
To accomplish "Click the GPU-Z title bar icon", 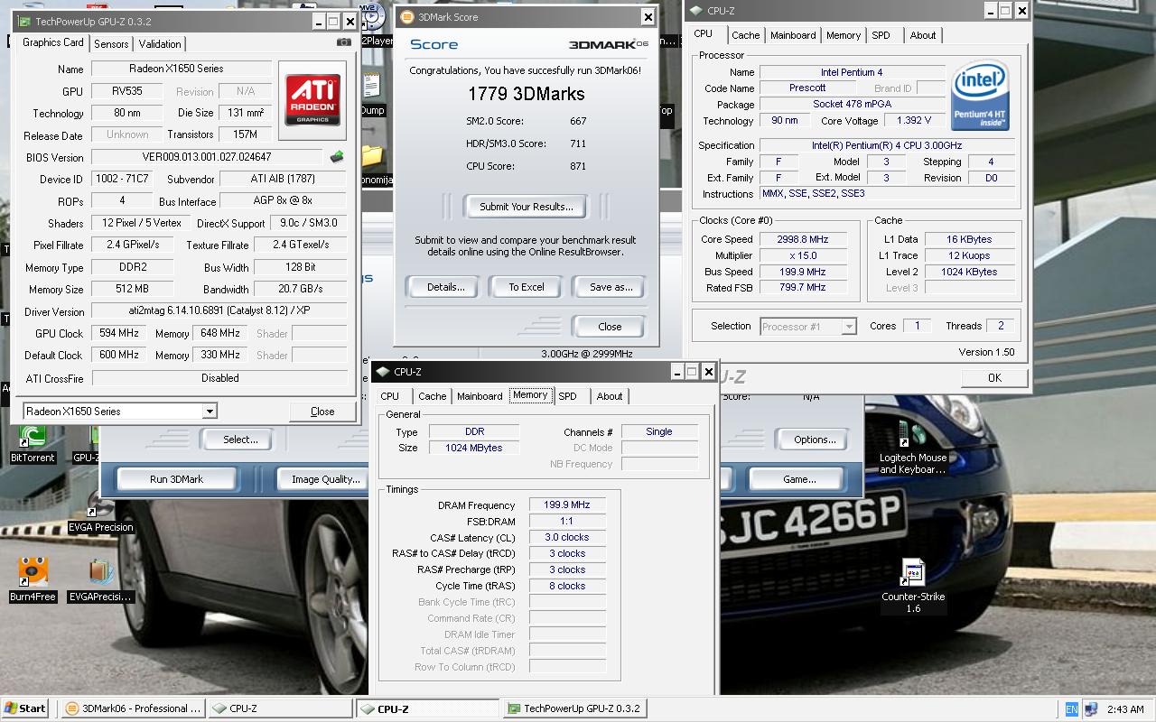I will 23,21.
